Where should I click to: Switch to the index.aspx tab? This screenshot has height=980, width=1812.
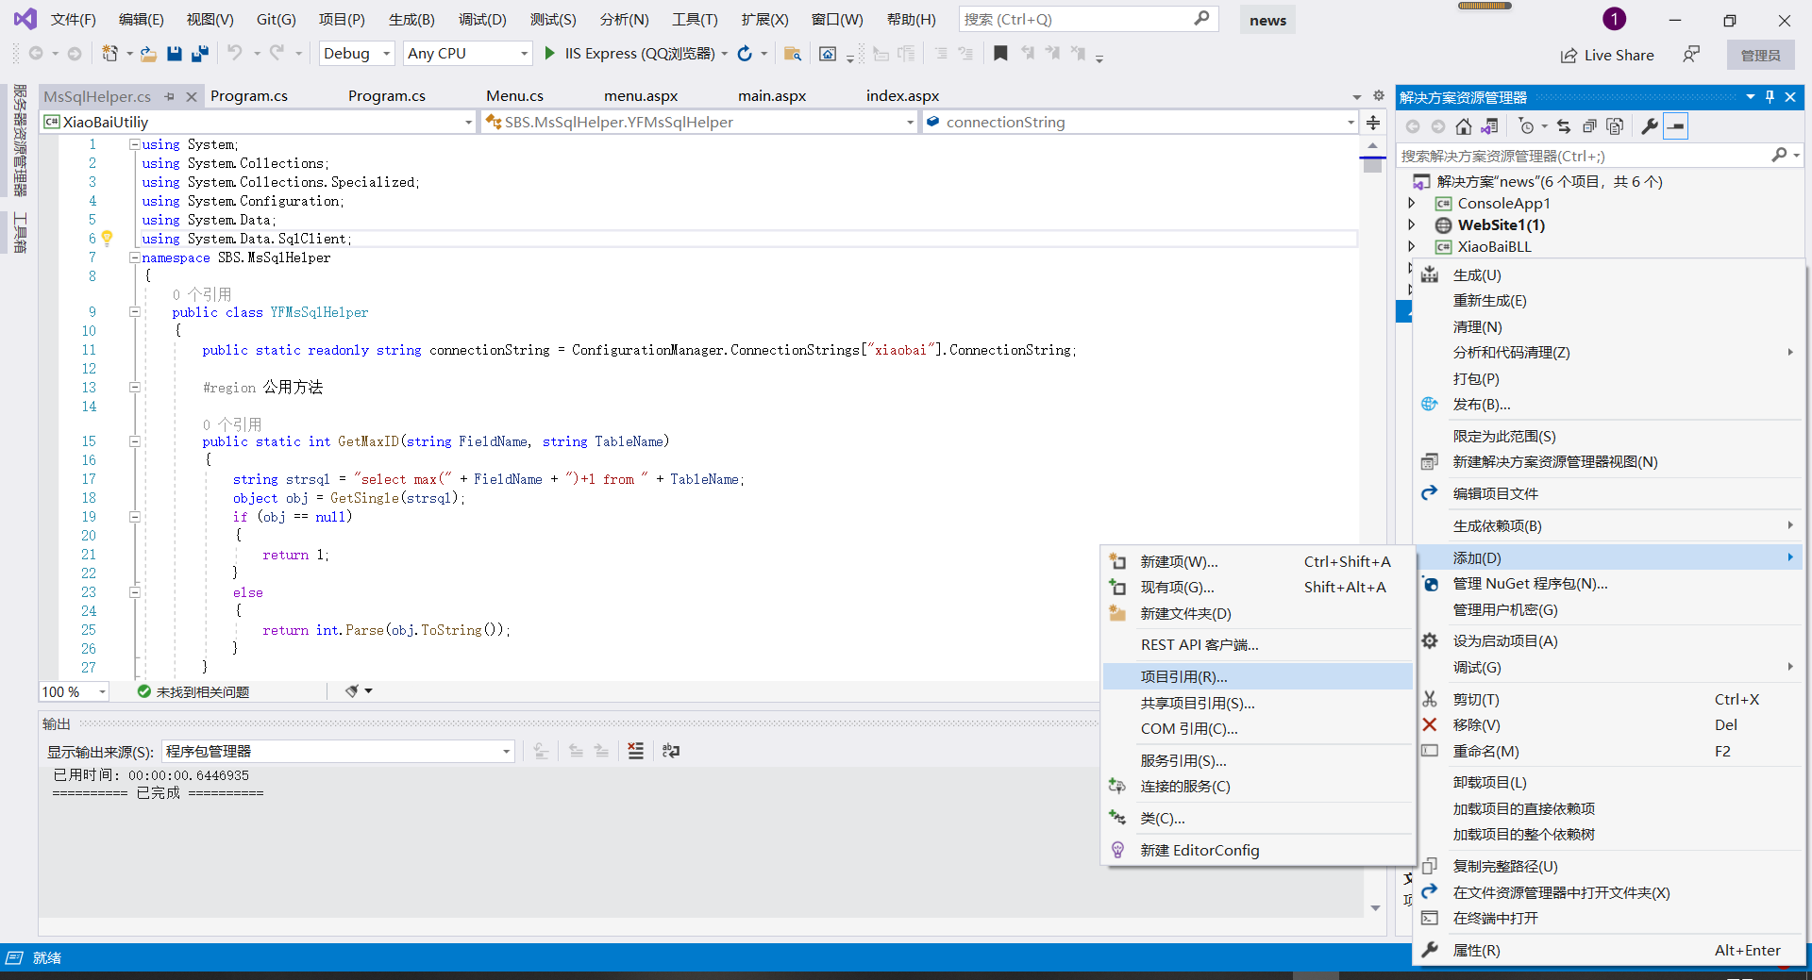902,96
